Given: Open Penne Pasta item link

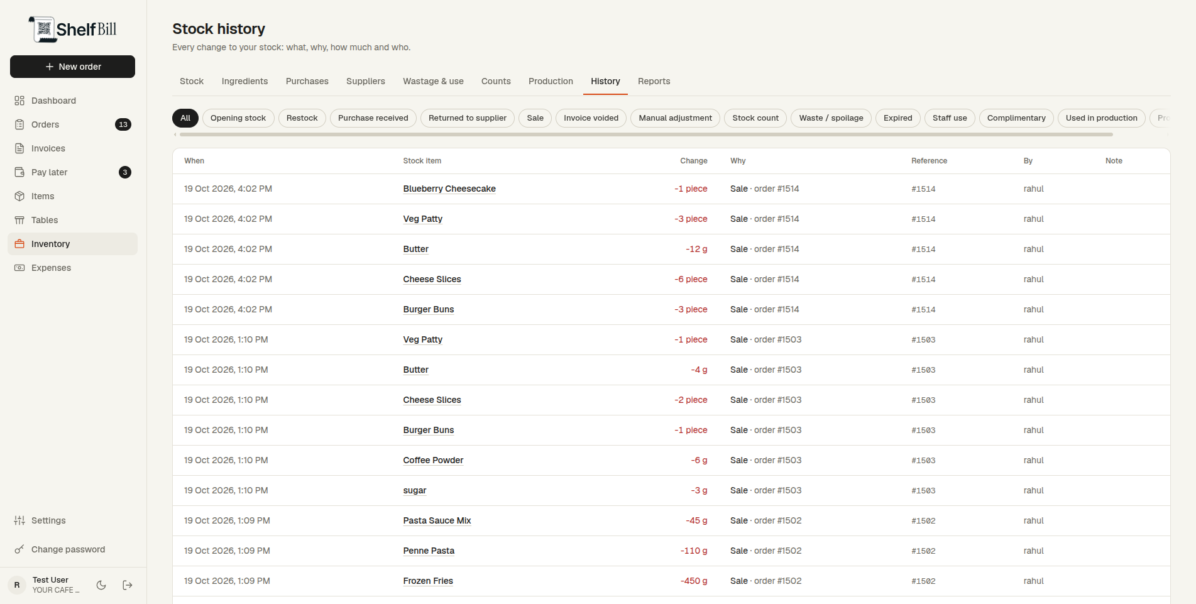Looking at the screenshot, I should pos(429,551).
